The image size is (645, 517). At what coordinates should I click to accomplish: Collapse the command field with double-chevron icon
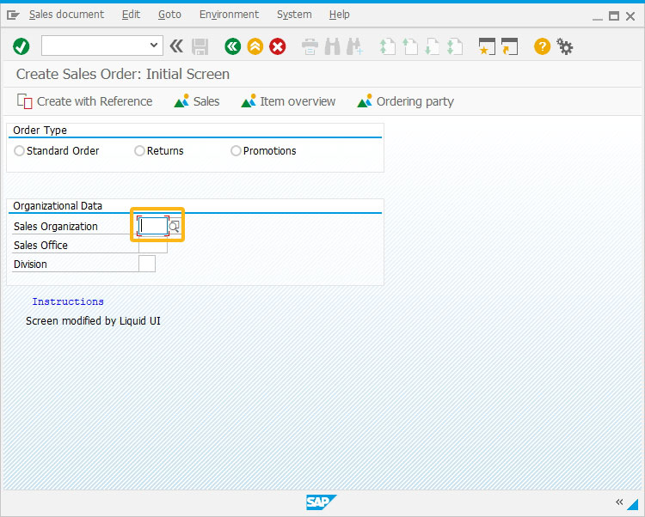point(176,46)
